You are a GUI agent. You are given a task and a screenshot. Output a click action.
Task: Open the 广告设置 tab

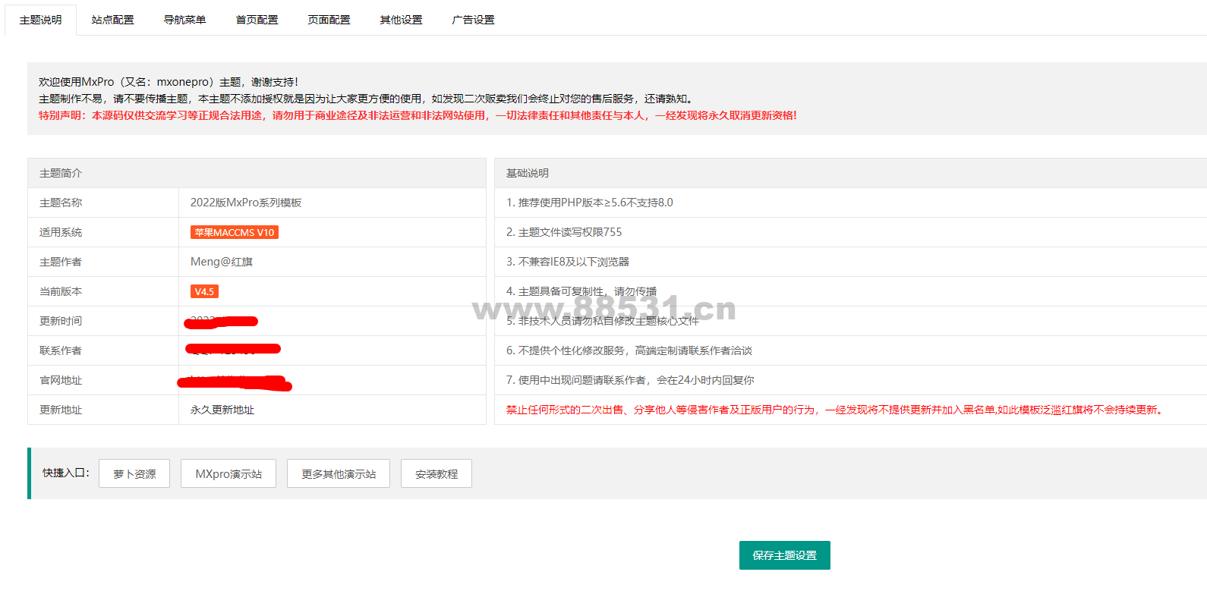pyautogui.click(x=473, y=20)
